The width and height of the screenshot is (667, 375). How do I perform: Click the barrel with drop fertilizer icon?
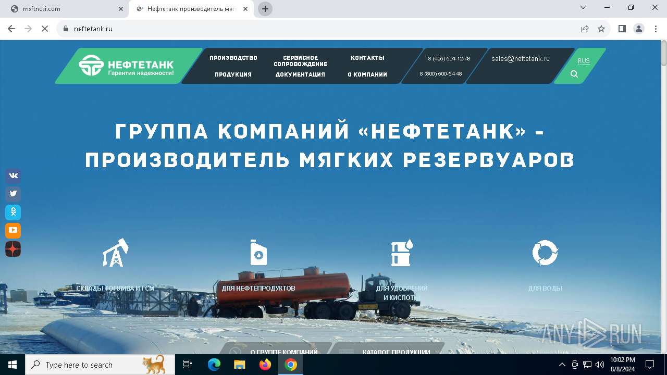402,253
